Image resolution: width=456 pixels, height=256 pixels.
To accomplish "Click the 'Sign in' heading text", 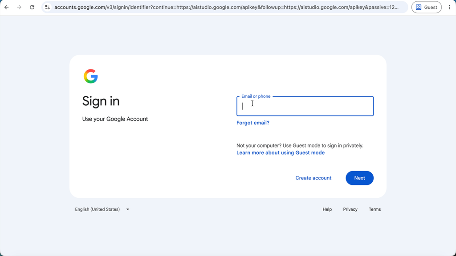I will 101,101.
